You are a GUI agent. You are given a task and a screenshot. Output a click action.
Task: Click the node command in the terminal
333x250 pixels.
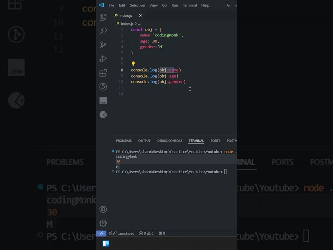pos(228,152)
